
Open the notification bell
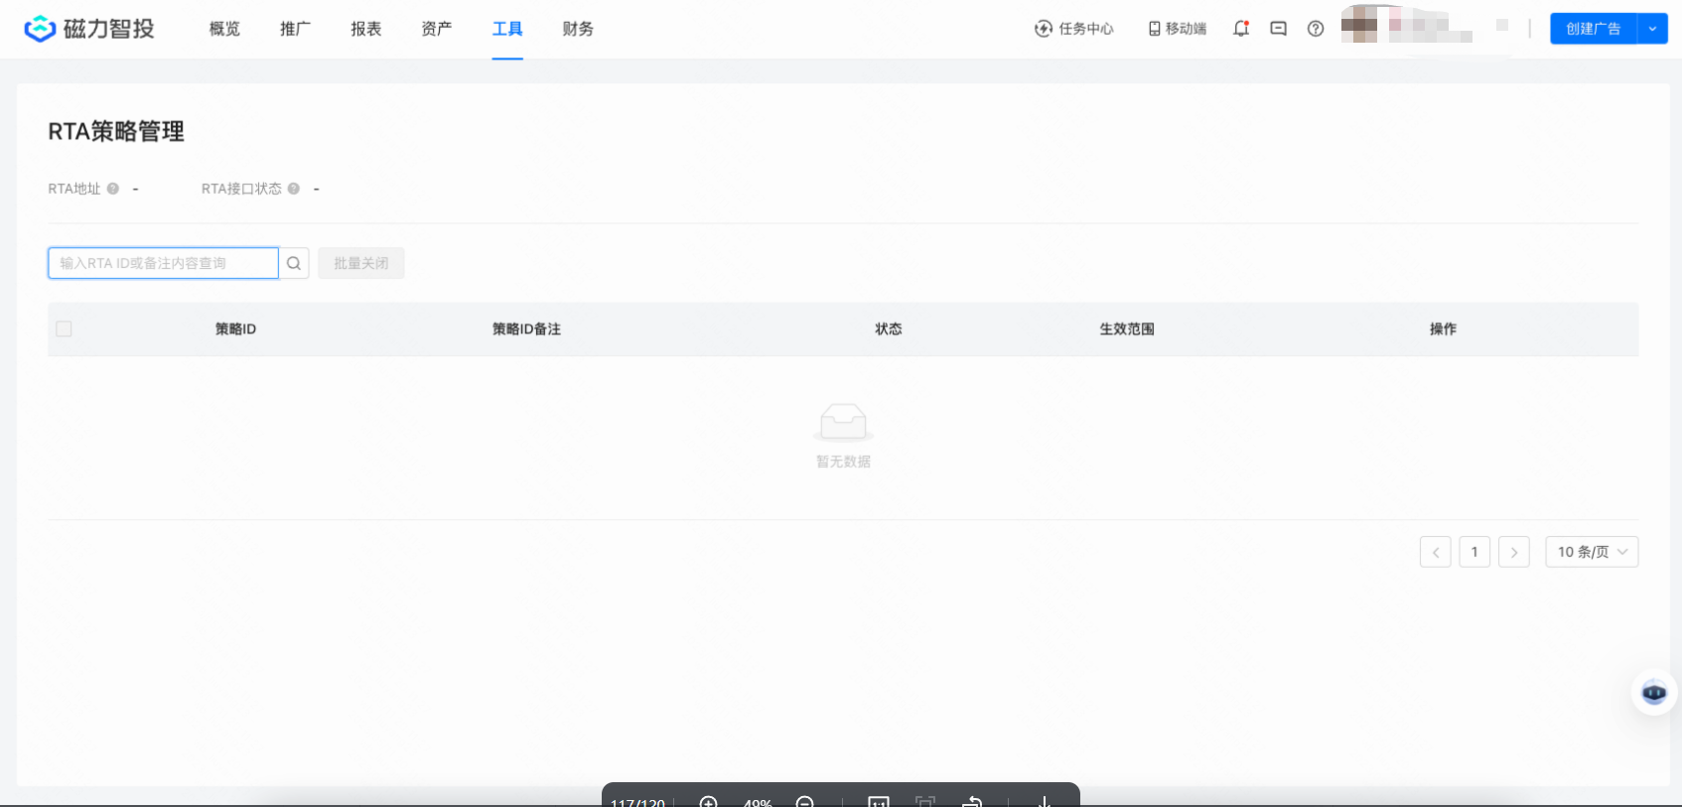(x=1241, y=29)
